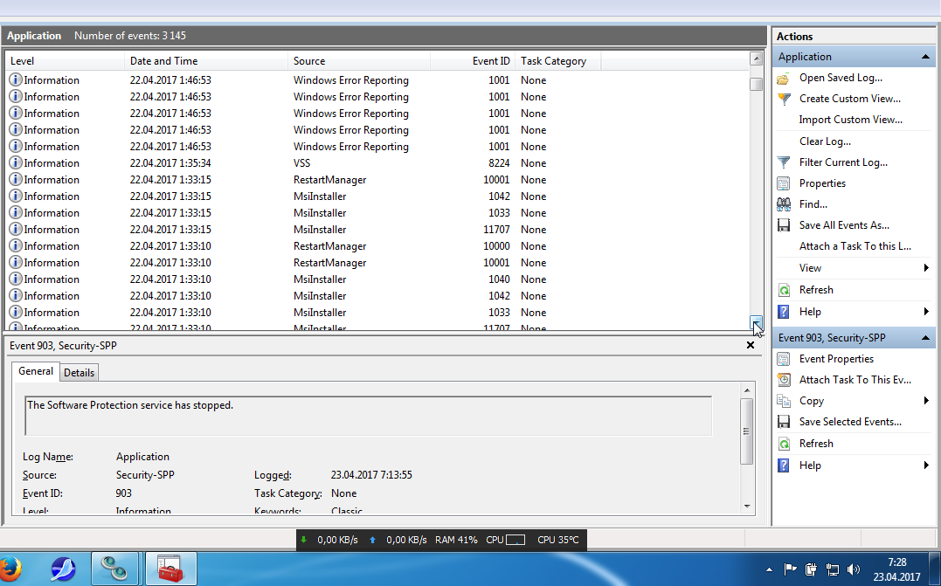This screenshot has height=586, width=941.
Task: Collapse the Event 903, Security-SPP actions section
Action: (x=925, y=338)
